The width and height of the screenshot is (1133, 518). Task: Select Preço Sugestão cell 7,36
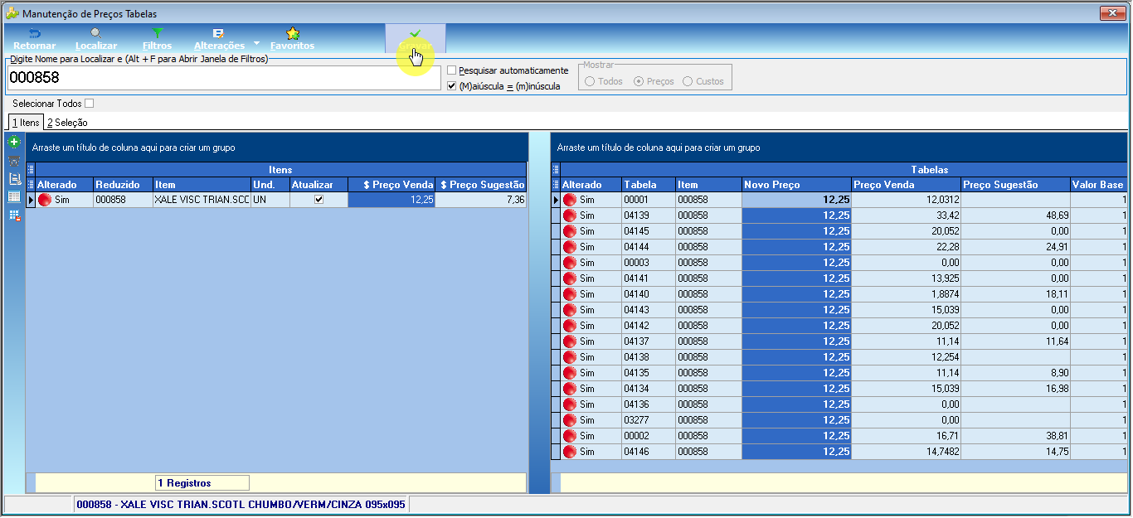pos(481,200)
